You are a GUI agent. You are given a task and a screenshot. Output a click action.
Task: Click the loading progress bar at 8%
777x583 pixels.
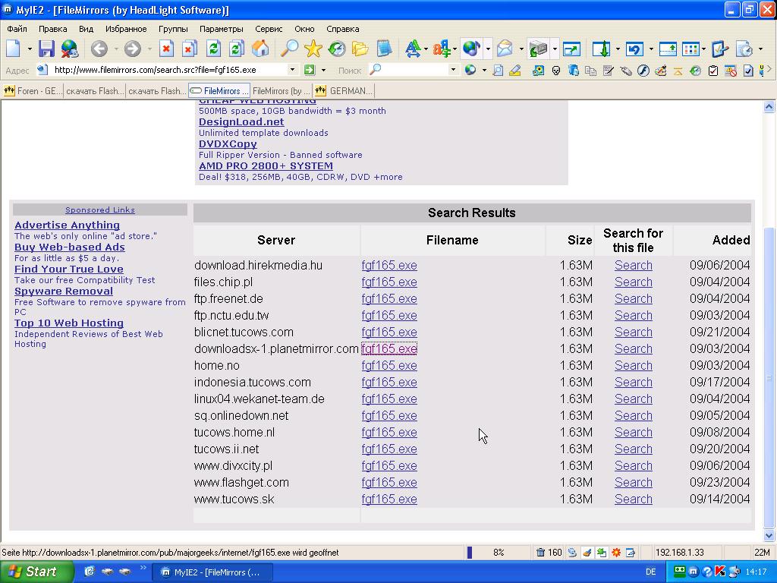pos(498,553)
